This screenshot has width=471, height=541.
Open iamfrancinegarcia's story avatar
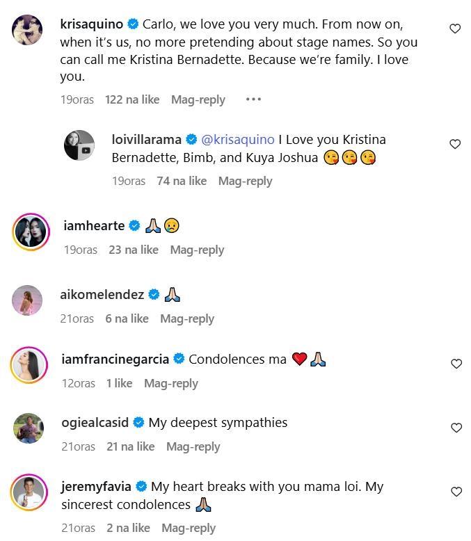tap(29, 364)
